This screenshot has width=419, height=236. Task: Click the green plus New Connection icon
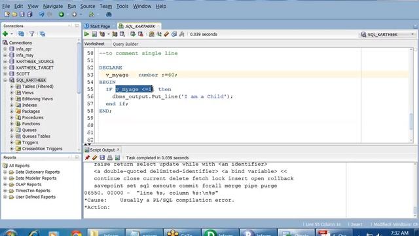[5, 33]
